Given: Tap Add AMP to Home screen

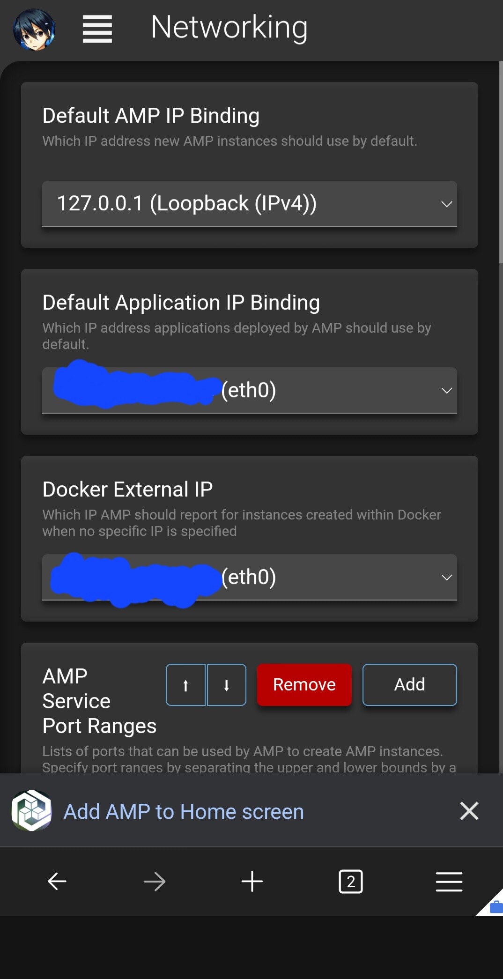Looking at the screenshot, I should tap(184, 812).
